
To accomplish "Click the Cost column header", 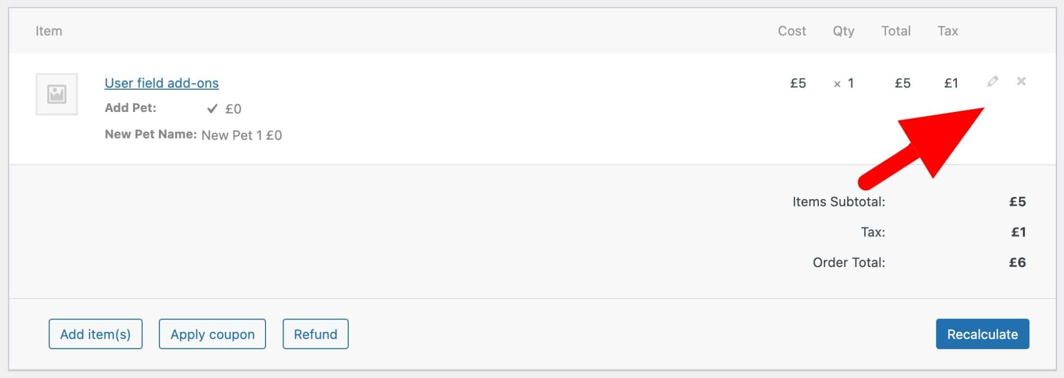I will tap(791, 31).
